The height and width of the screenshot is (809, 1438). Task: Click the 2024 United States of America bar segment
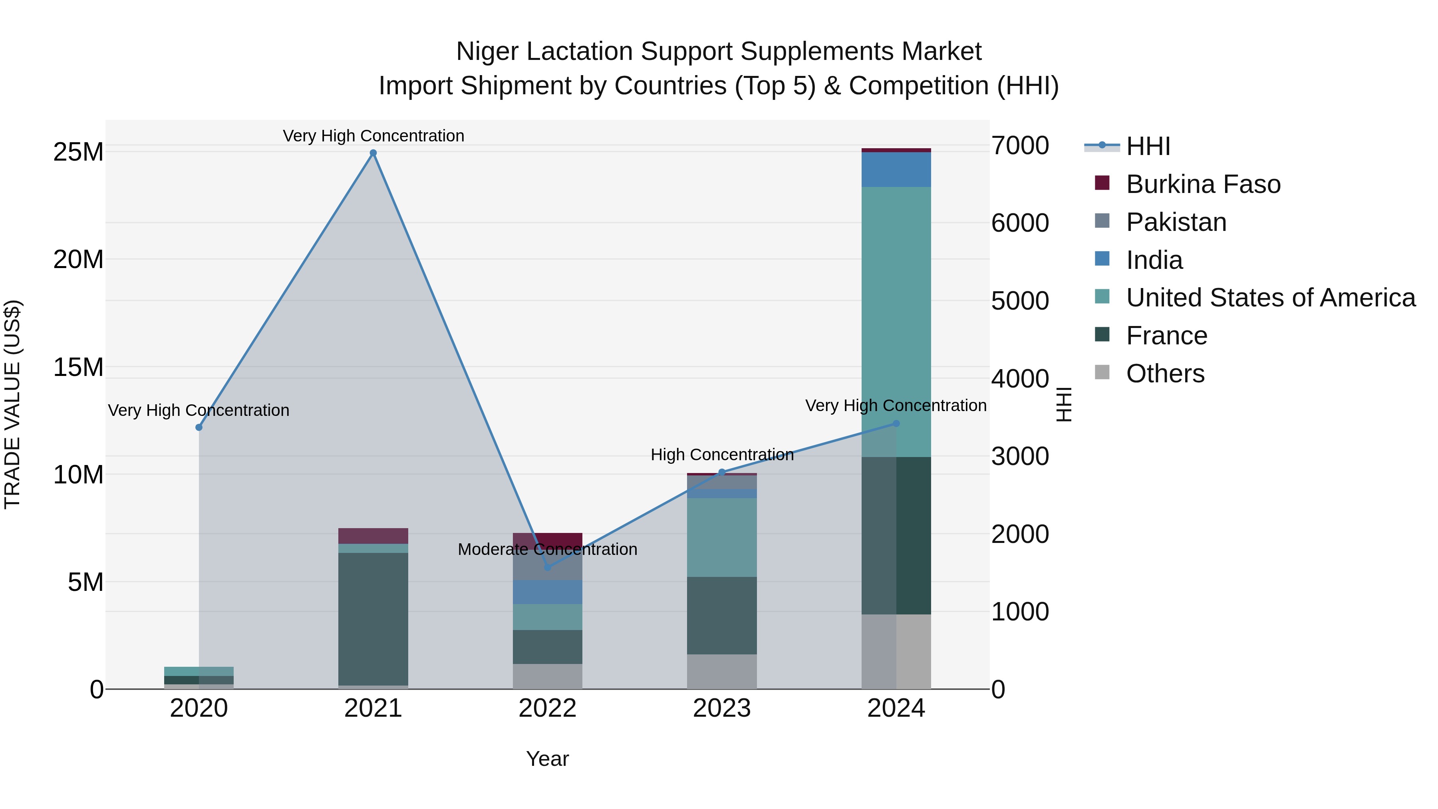tap(896, 322)
